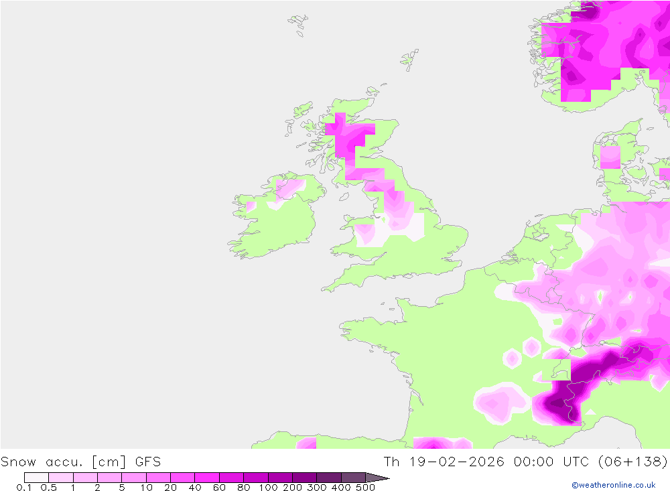Screen dimensions: 670x491
Task: Click the "60" legend scale label
Action: click(x=219, y=488)
